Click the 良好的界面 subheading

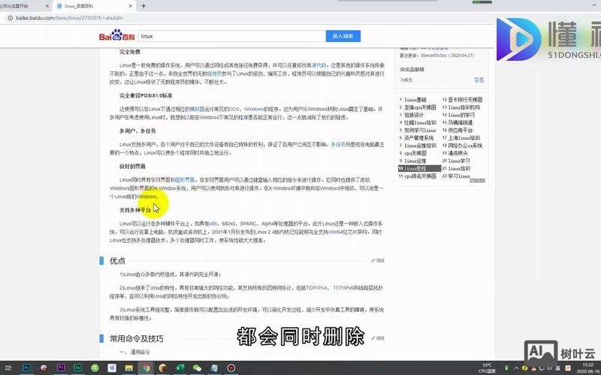pos(132,166)
